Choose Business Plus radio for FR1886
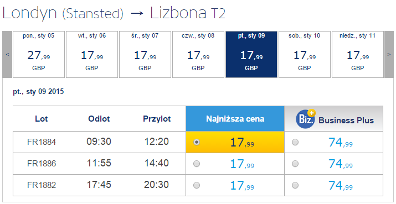This screenshot has width=396, height=204. click(295, 164)
